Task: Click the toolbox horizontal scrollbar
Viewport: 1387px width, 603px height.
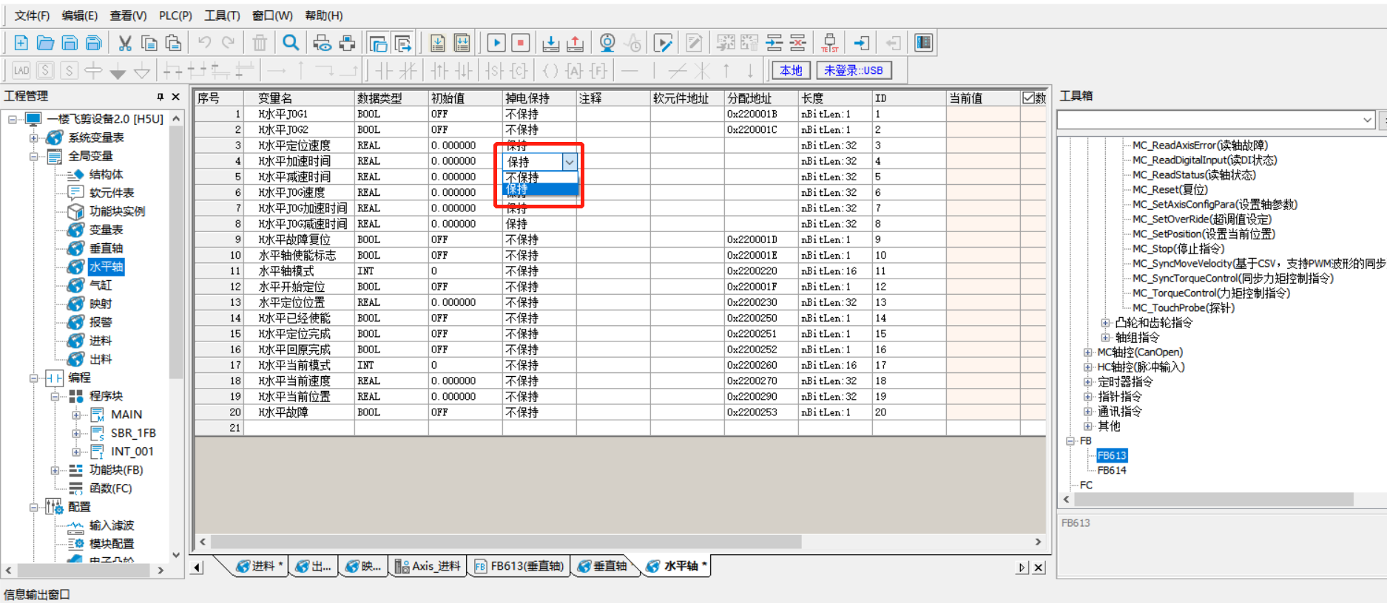Action: tap(1213, 500)
